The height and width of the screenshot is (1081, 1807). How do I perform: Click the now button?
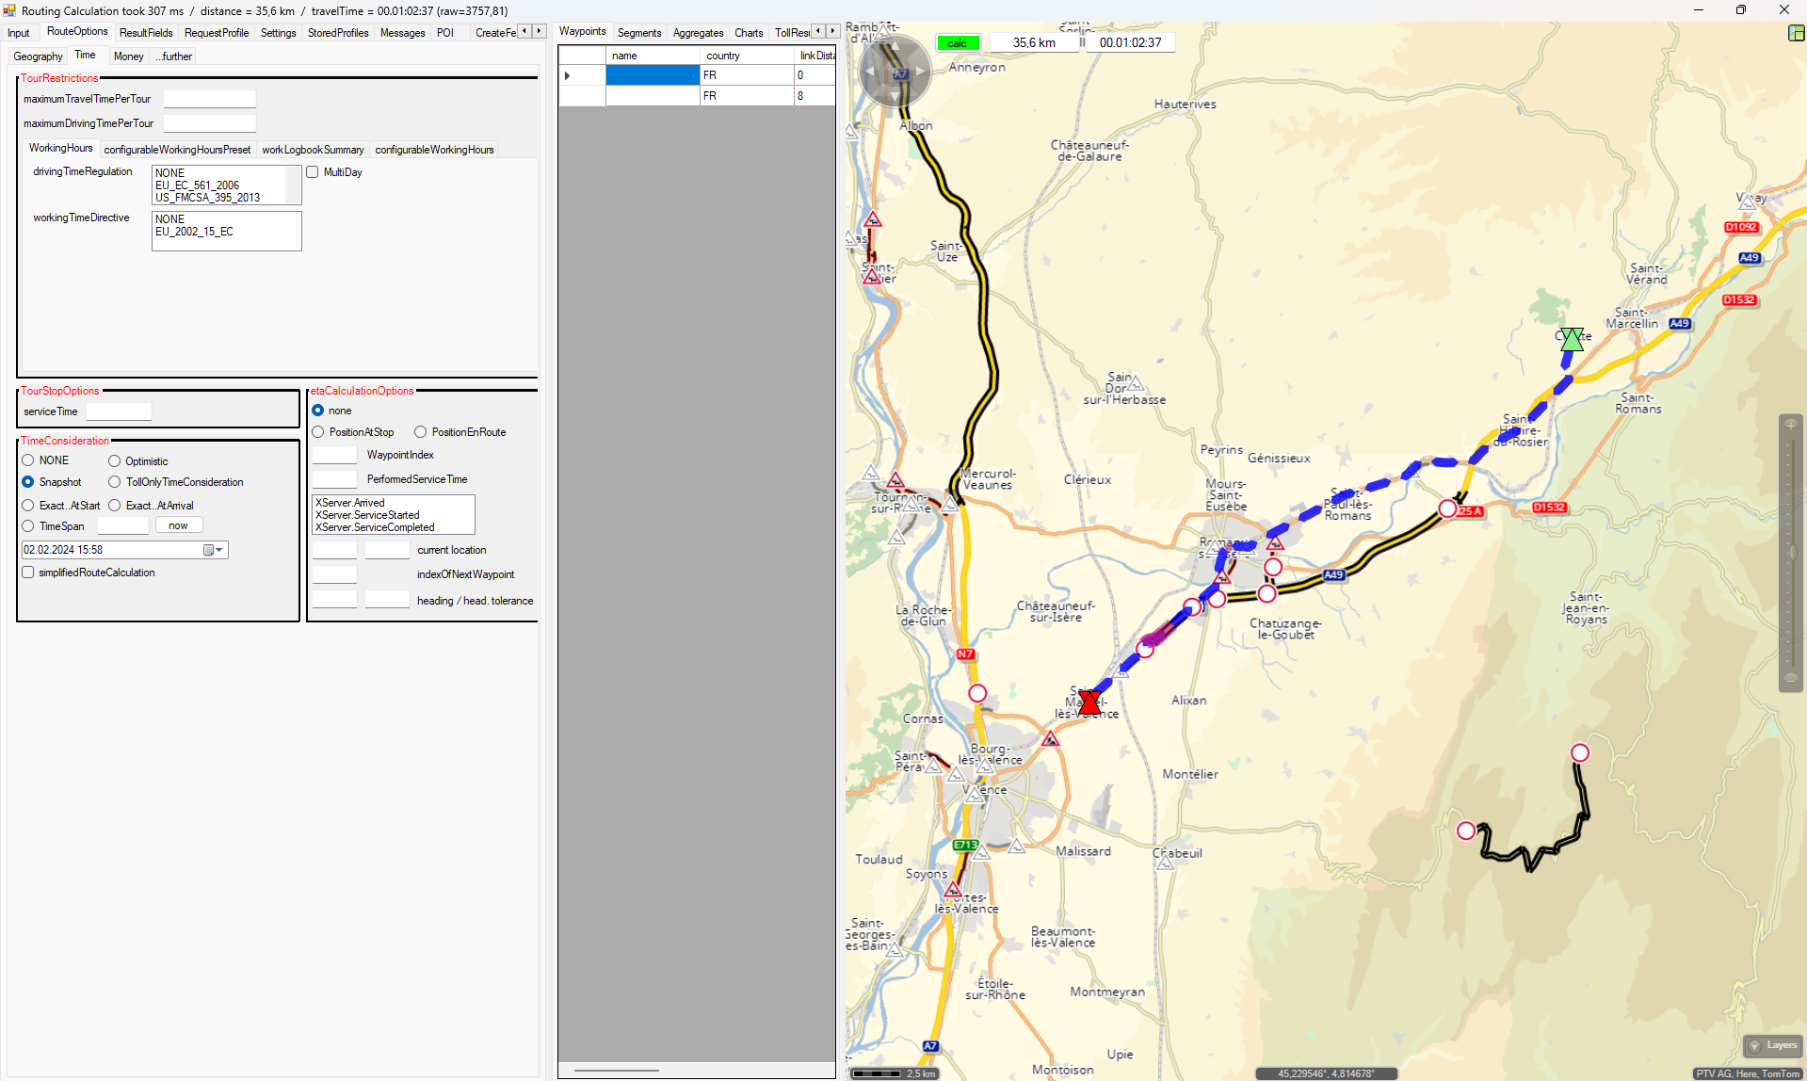[x=178, y=526]
